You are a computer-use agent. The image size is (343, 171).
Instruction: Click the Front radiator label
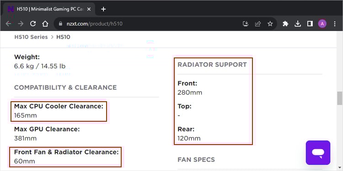pos(188,83)
